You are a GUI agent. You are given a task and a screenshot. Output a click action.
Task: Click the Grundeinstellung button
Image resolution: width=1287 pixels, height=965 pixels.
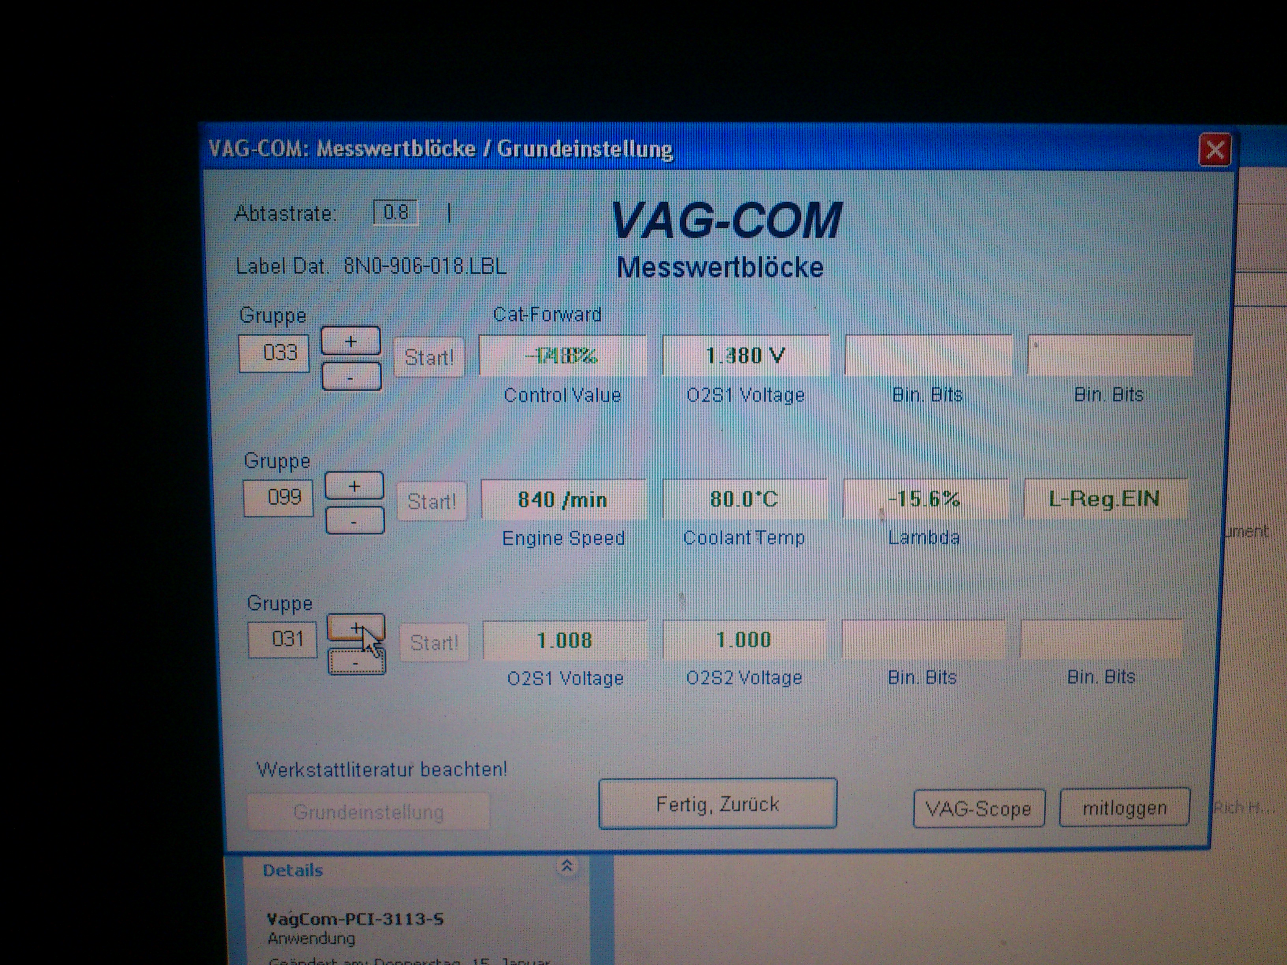click(368, 811)
